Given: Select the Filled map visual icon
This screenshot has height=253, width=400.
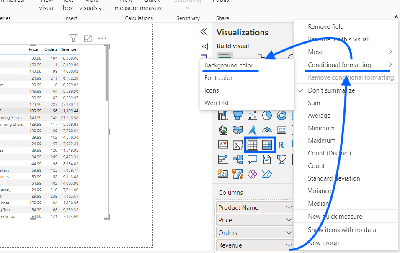Looking at the screenshot, I should 237,130.
